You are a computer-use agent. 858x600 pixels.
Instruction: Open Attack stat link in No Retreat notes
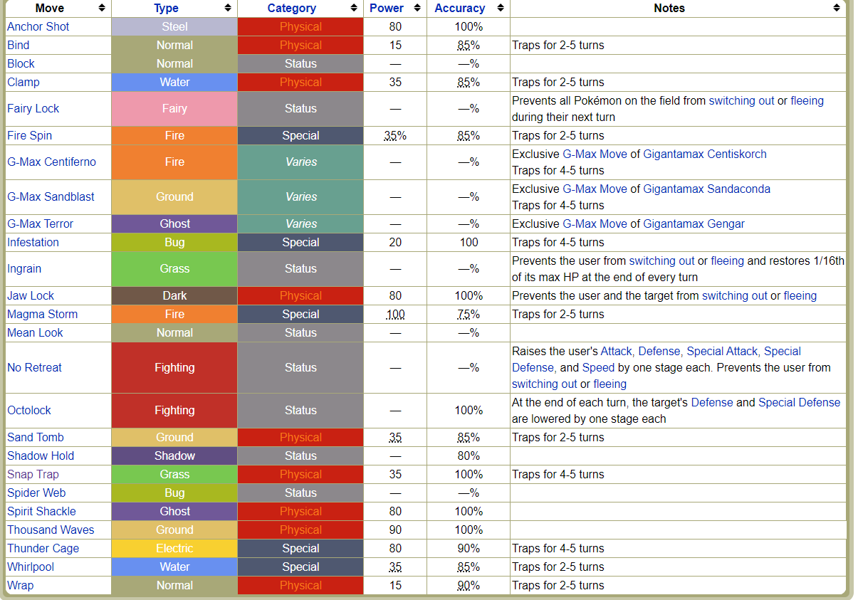point(617,351)
